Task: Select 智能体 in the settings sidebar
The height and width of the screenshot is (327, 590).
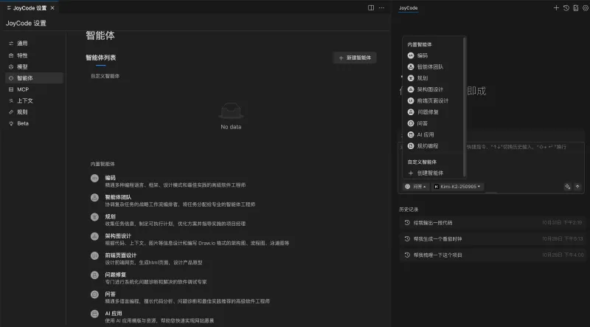Action: (x=34, y=78)
